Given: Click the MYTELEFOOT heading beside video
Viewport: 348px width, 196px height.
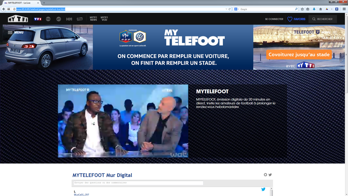Looking at the screenshot, I should (212, 91).
